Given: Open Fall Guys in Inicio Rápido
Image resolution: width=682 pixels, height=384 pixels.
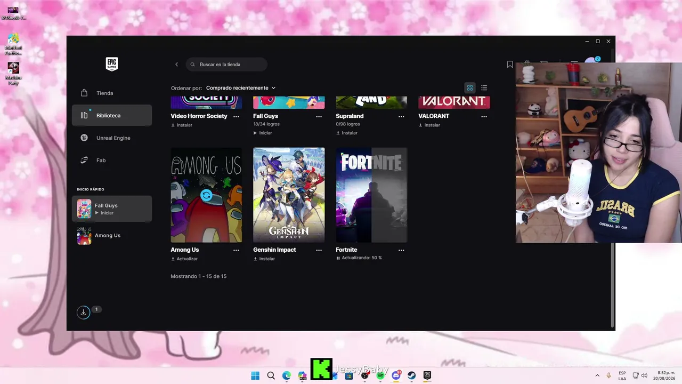Looking at the screenshot, I should coord(112,209).
